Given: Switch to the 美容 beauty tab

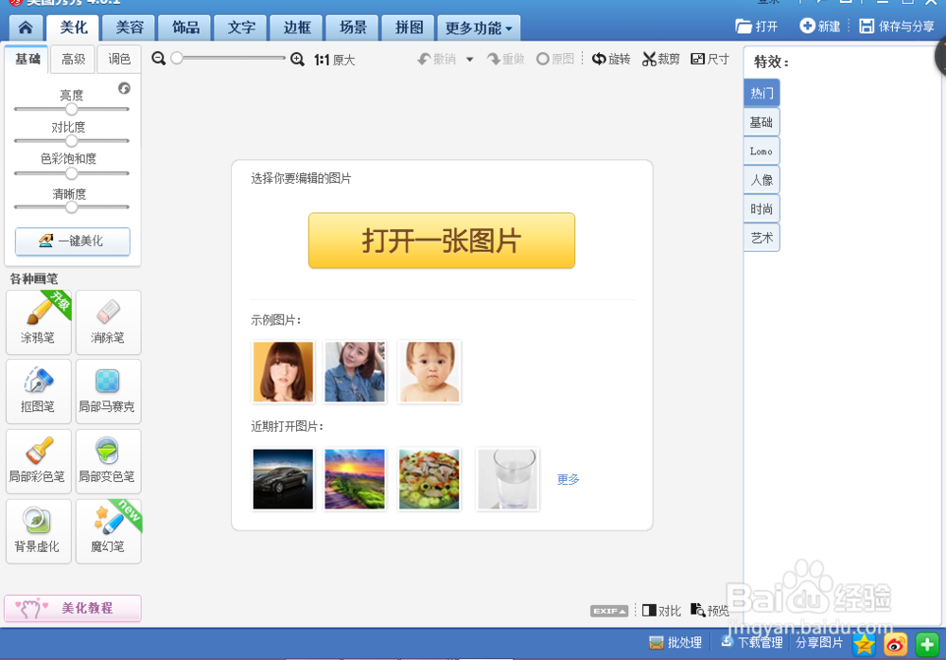Looking at the screenshot, I should click(x=129, y=27).
